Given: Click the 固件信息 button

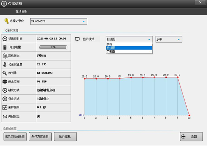Looking at the screenshot, I should click(65, 137).
